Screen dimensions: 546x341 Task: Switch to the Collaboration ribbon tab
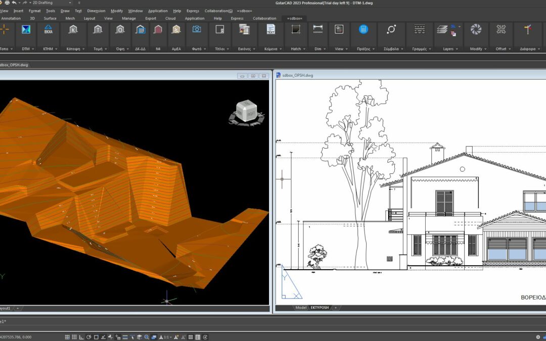pyautogui.click(x=264, y=19)
